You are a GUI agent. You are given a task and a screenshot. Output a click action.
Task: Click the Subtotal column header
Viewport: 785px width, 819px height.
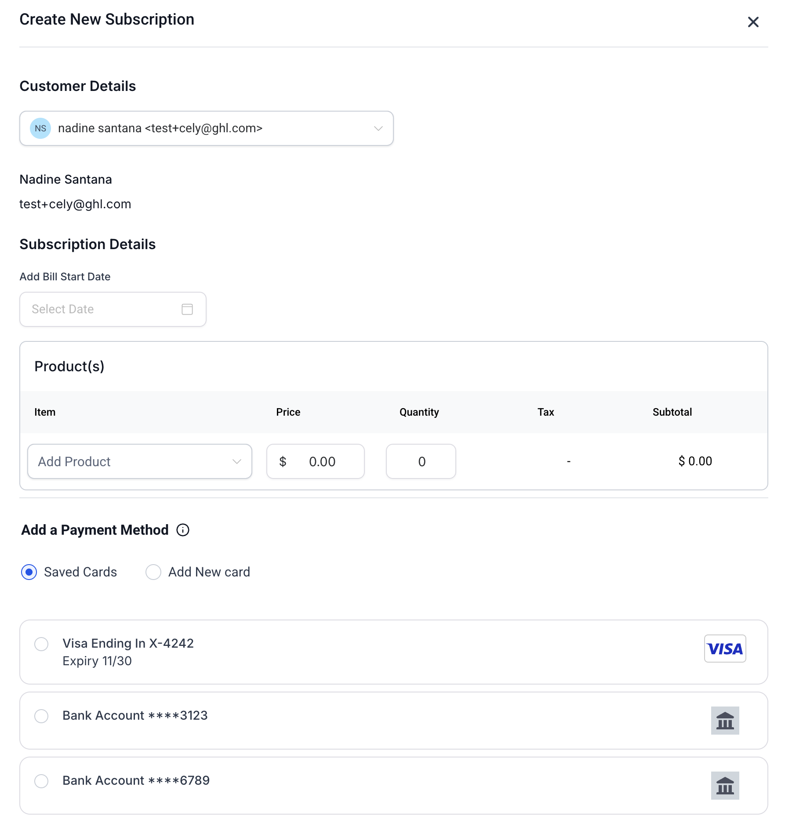672,412
